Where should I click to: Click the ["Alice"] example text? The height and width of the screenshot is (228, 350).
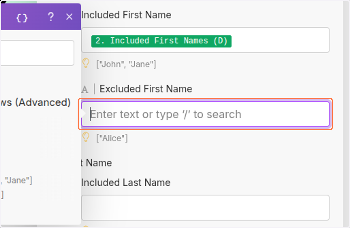pyautogui.click(x=112, y=138)
